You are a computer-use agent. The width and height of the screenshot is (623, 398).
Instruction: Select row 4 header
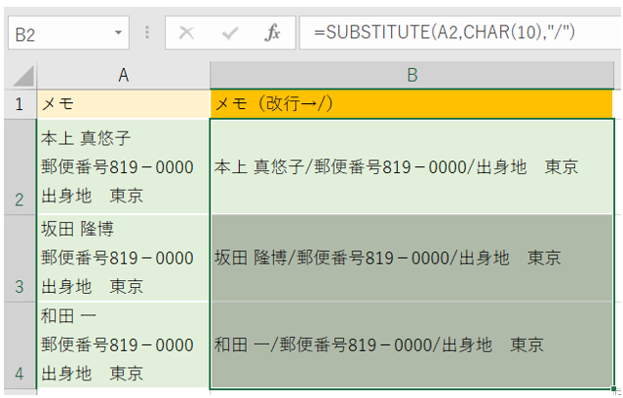coord(19,344)
